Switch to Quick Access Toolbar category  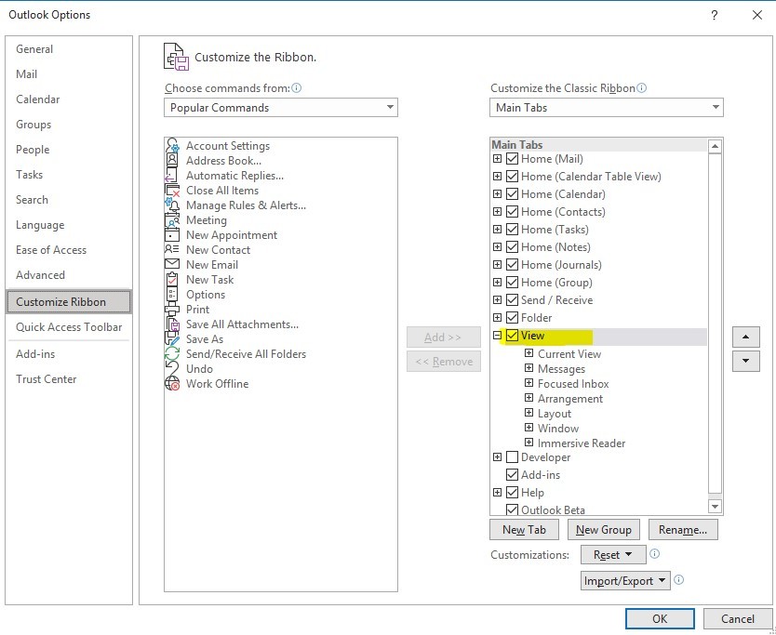click(69, 327)
